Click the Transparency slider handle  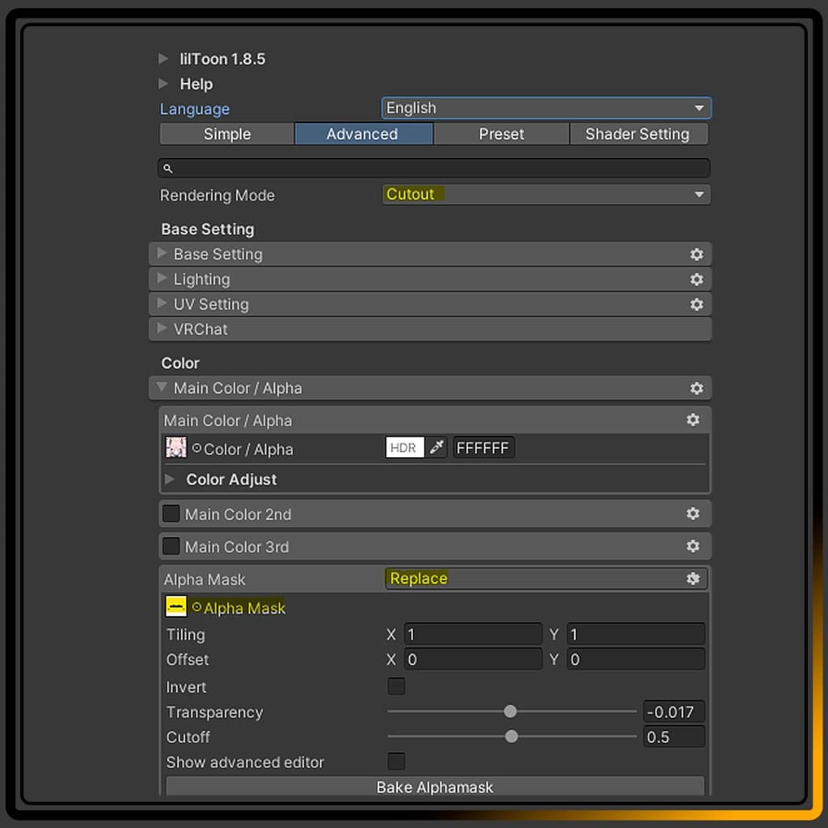(x=510, y=712)
